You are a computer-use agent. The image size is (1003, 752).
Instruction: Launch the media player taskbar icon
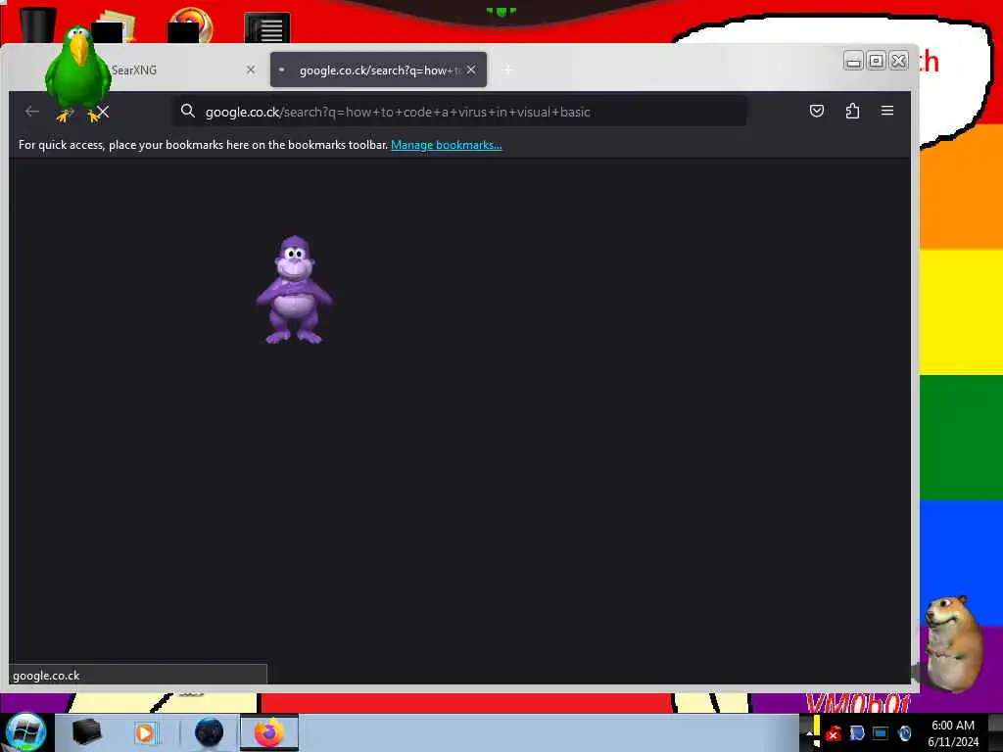145,732
